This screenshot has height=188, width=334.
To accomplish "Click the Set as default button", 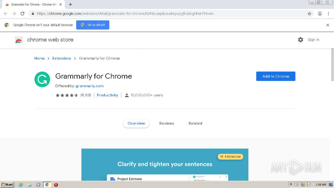I will coord(93,25).
